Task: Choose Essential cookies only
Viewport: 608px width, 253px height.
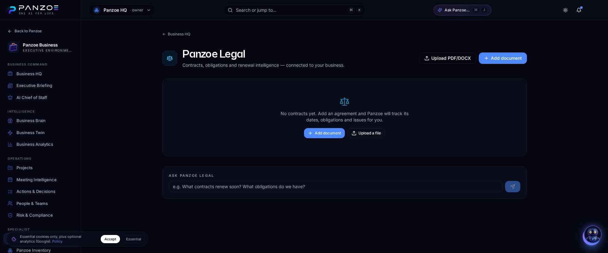Action: click(134, 239)
